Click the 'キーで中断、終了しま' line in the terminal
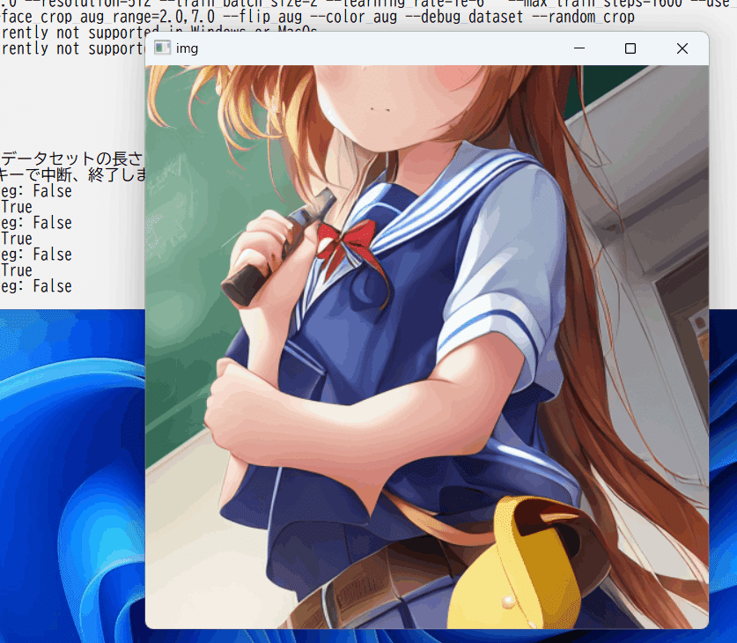737x643 pixels. coord(73,175)
